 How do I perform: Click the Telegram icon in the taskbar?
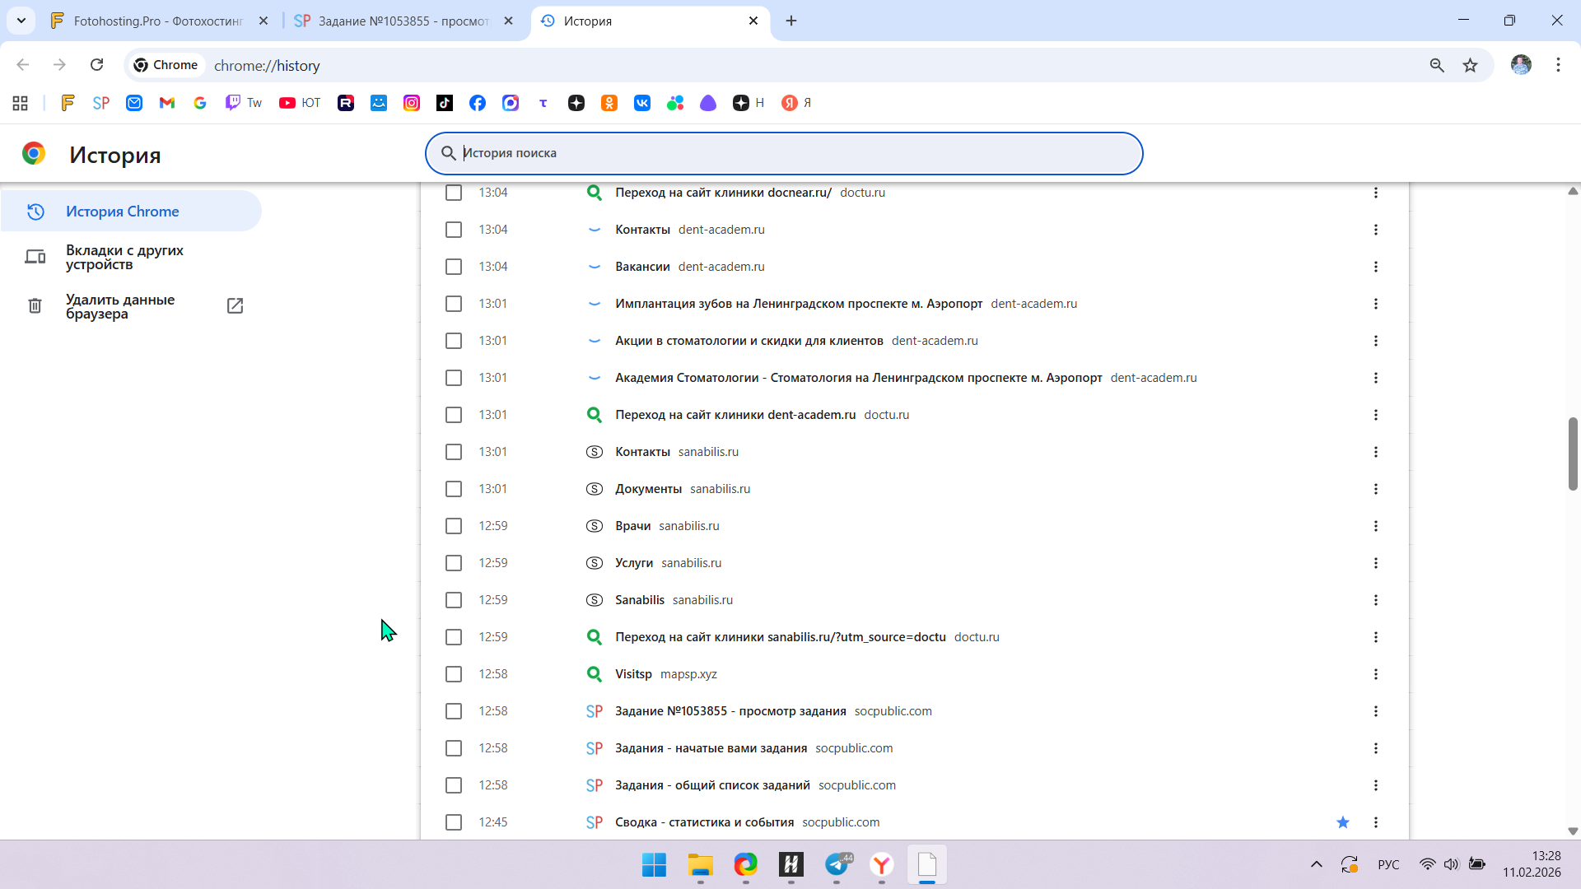click(x=837, y=865)
